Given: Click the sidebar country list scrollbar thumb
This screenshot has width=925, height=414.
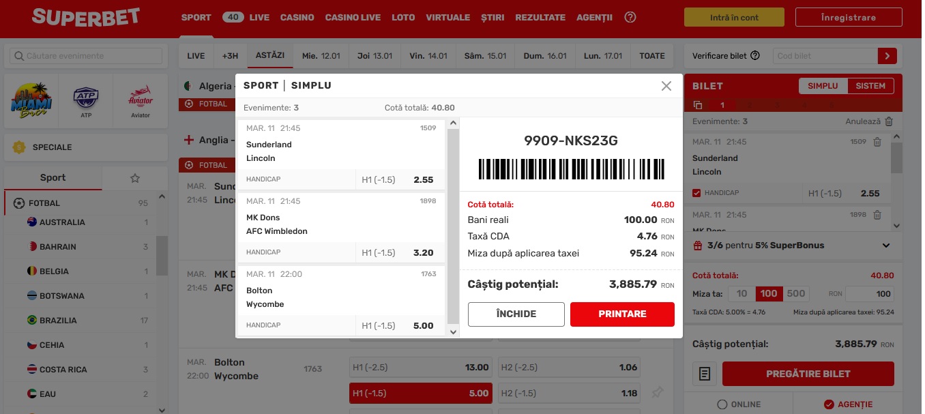Looking at the screenshot, I should tap(162, 256).
